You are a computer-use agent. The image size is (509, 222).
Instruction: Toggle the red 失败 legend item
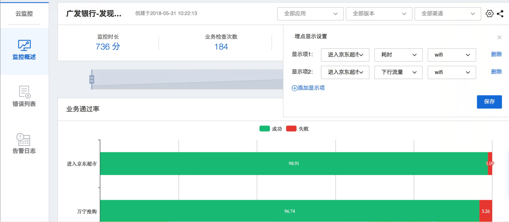coord(297,129)
